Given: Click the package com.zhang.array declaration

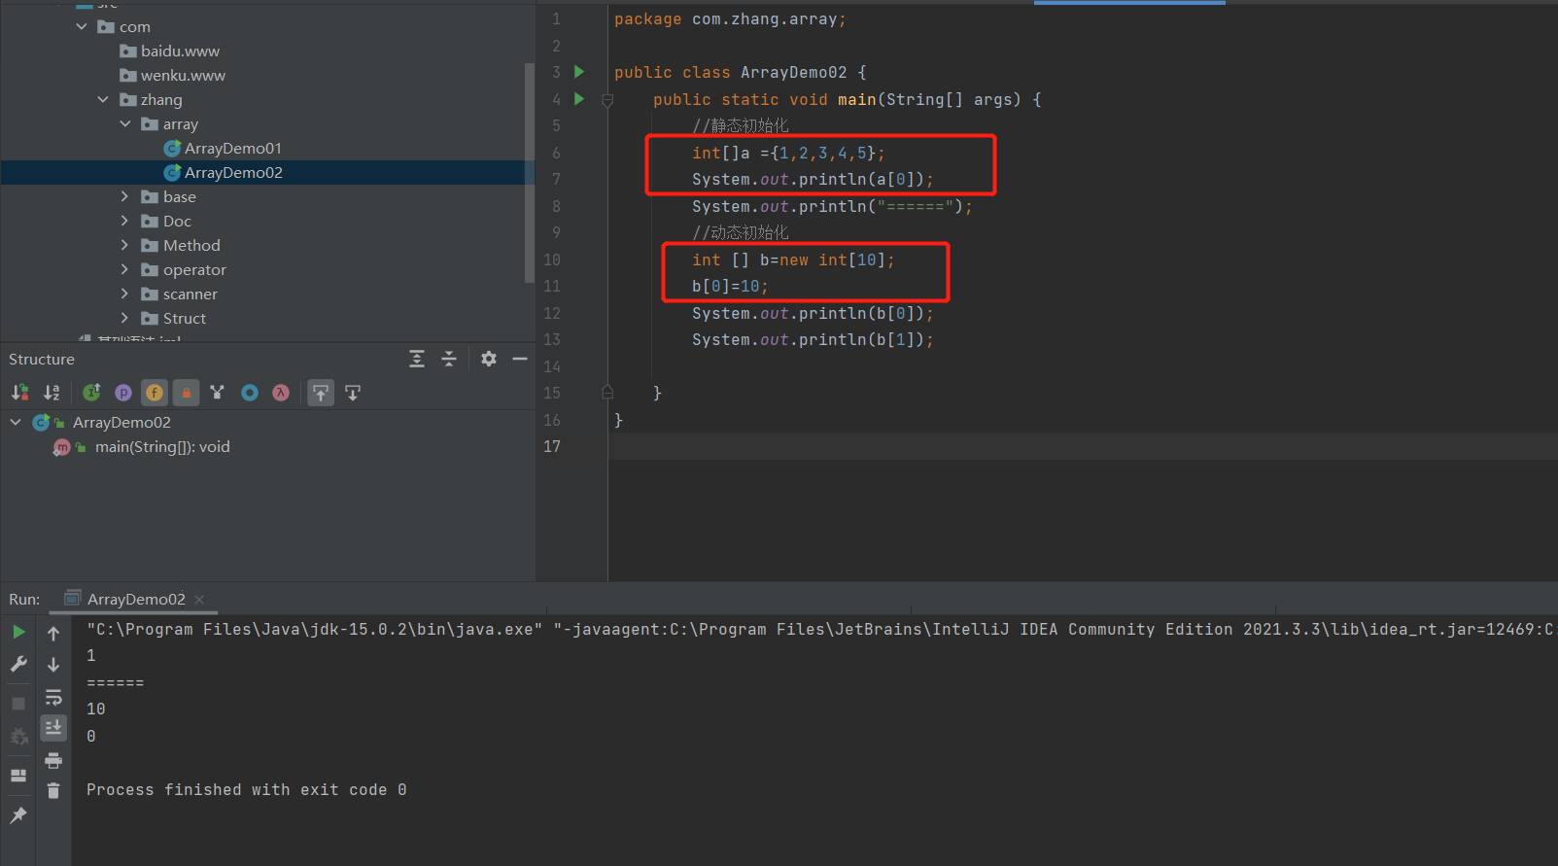Looking at the screenshot, I should click(x=730, y=19).
